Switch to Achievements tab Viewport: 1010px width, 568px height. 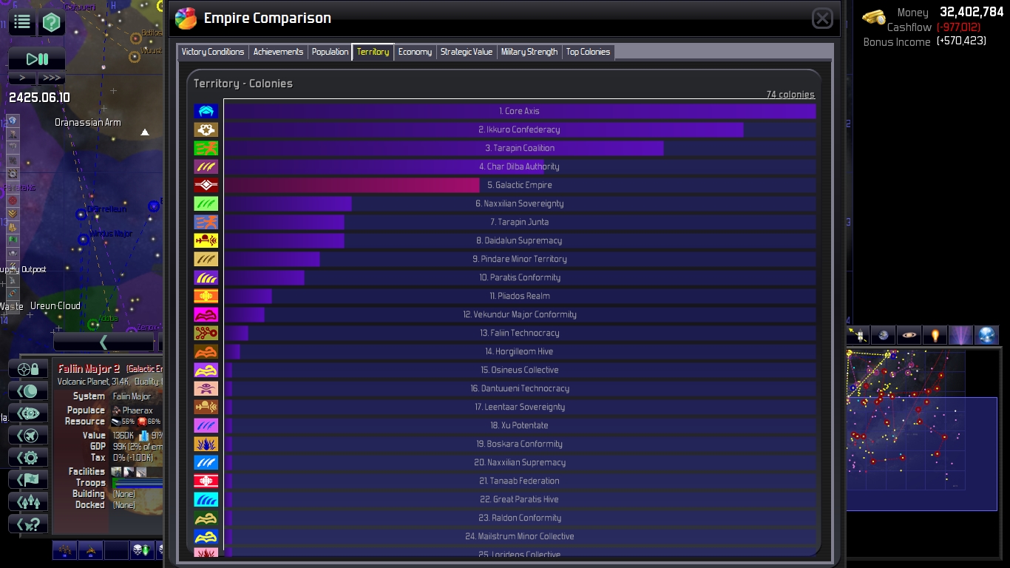tap(278, 52)
